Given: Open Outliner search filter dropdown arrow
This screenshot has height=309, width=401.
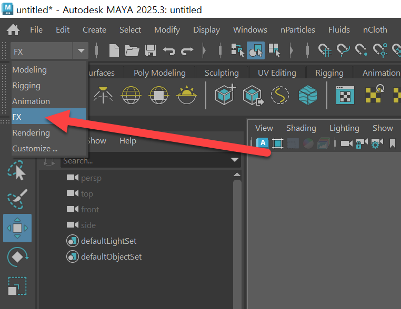Looking at the screenshot, I should (235, 160).
